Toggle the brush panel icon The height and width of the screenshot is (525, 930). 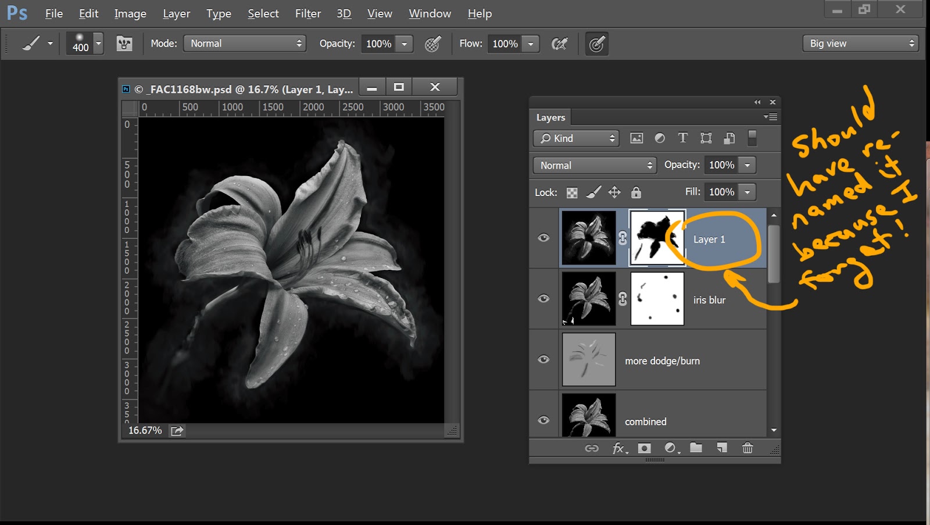tap(124, 44)
